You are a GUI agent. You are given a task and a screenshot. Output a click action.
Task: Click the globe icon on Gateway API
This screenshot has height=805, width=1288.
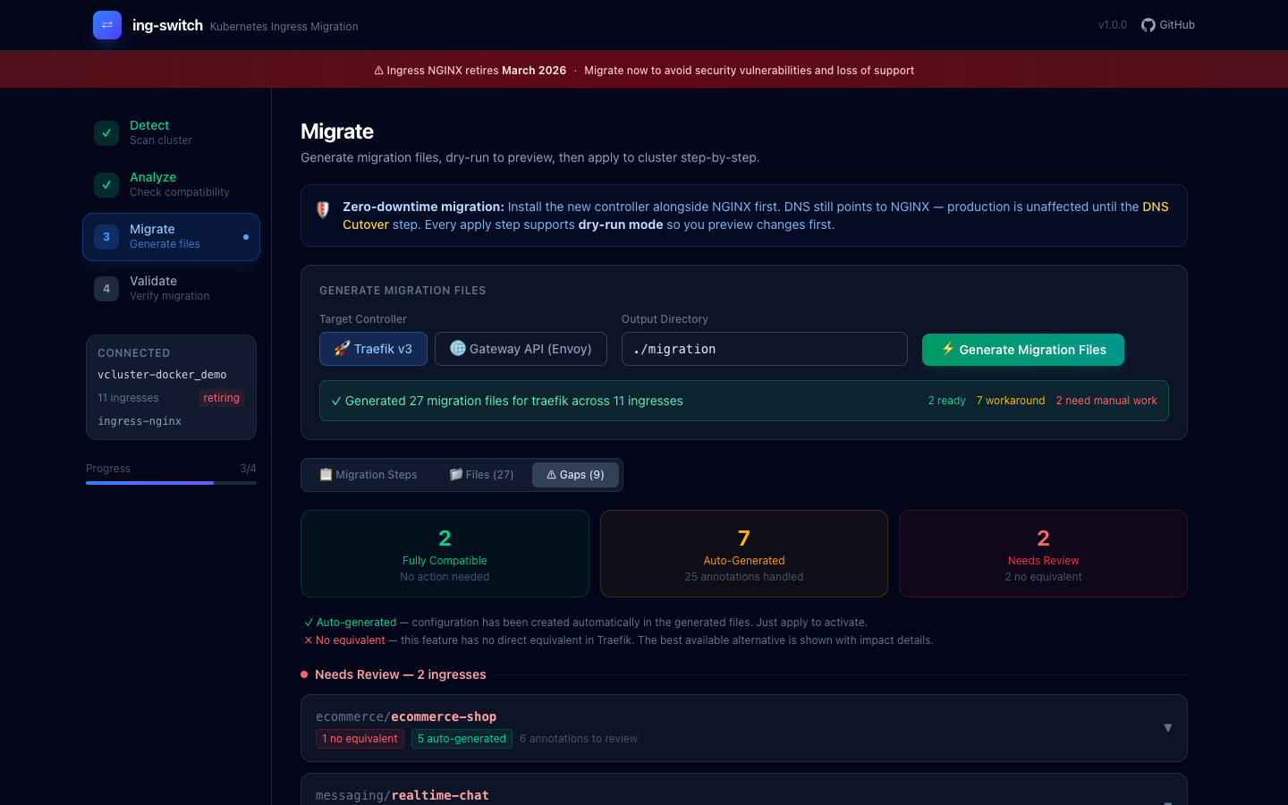(x=458, y=348)
